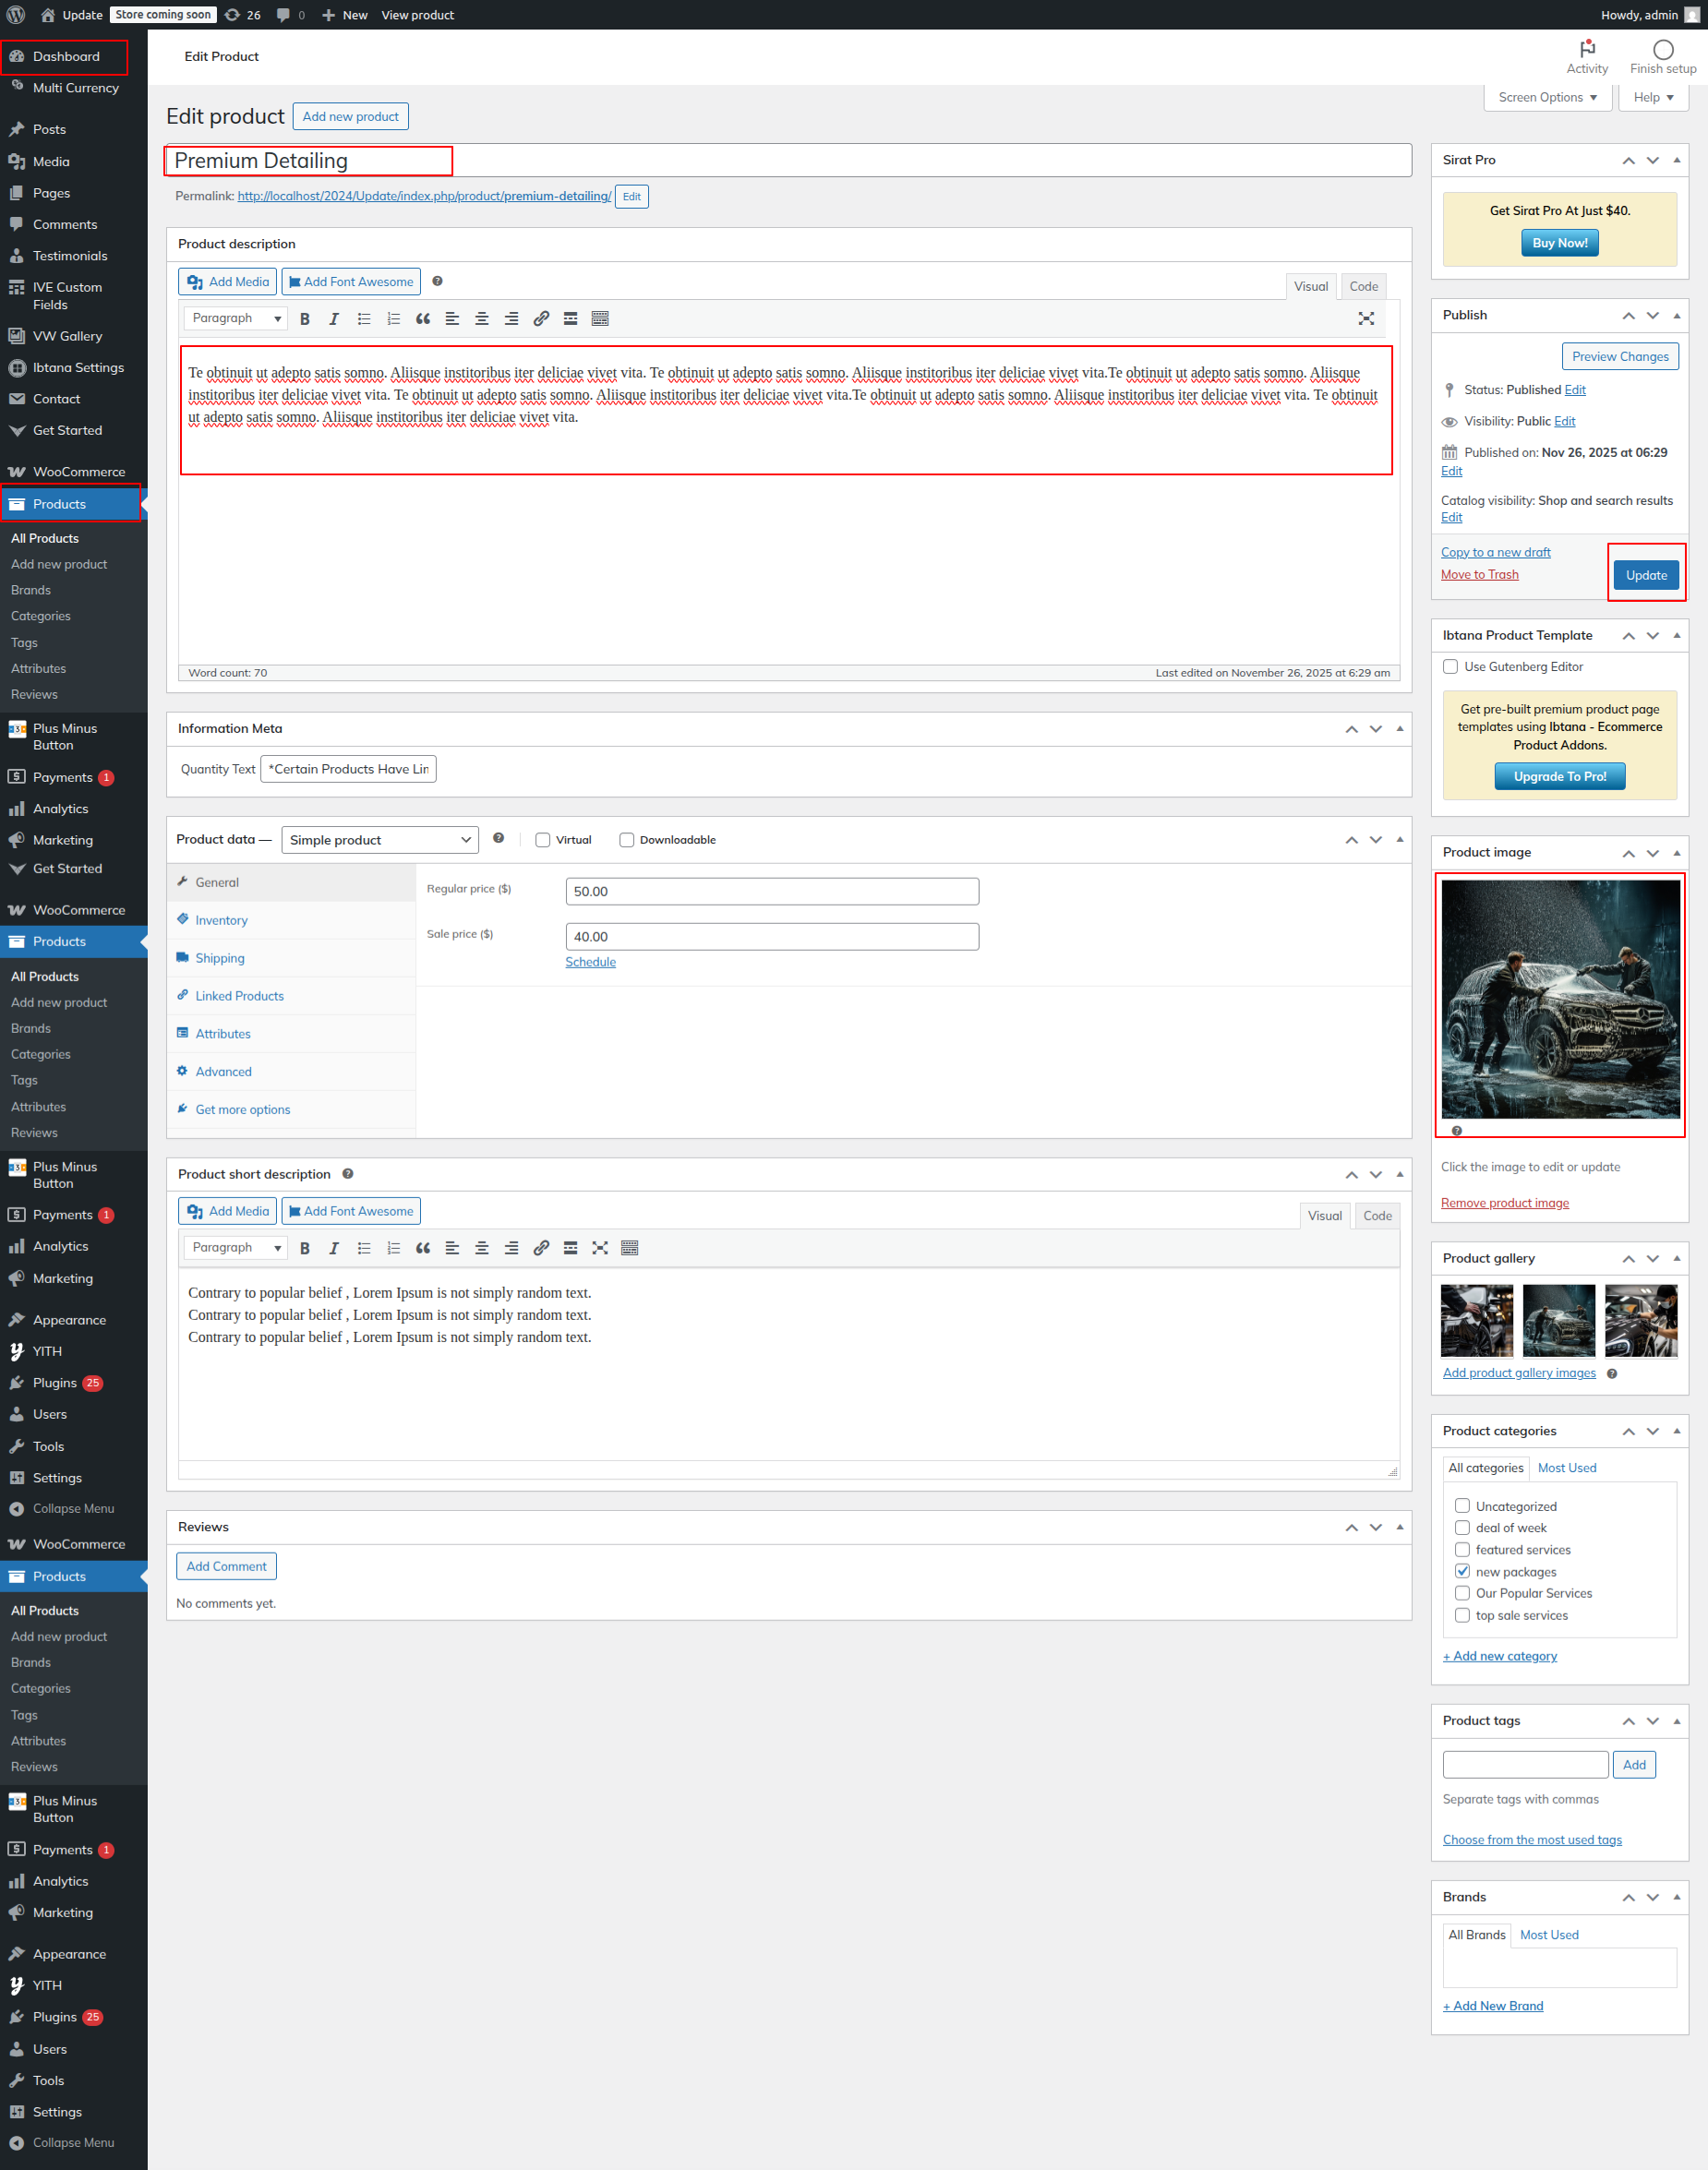Open the Simple product type dropdown
The width and height of the screenshot is (1708, 2170).
point(379,840)
